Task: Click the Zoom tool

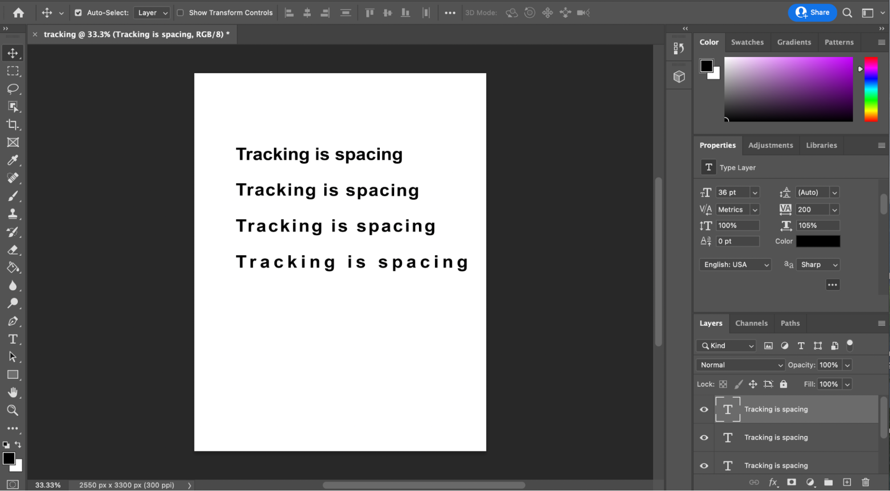Action: click(12, 409)
